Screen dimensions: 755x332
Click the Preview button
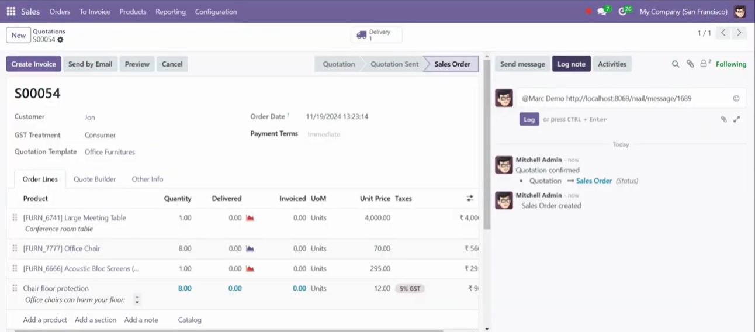click(x=137, y=64)
